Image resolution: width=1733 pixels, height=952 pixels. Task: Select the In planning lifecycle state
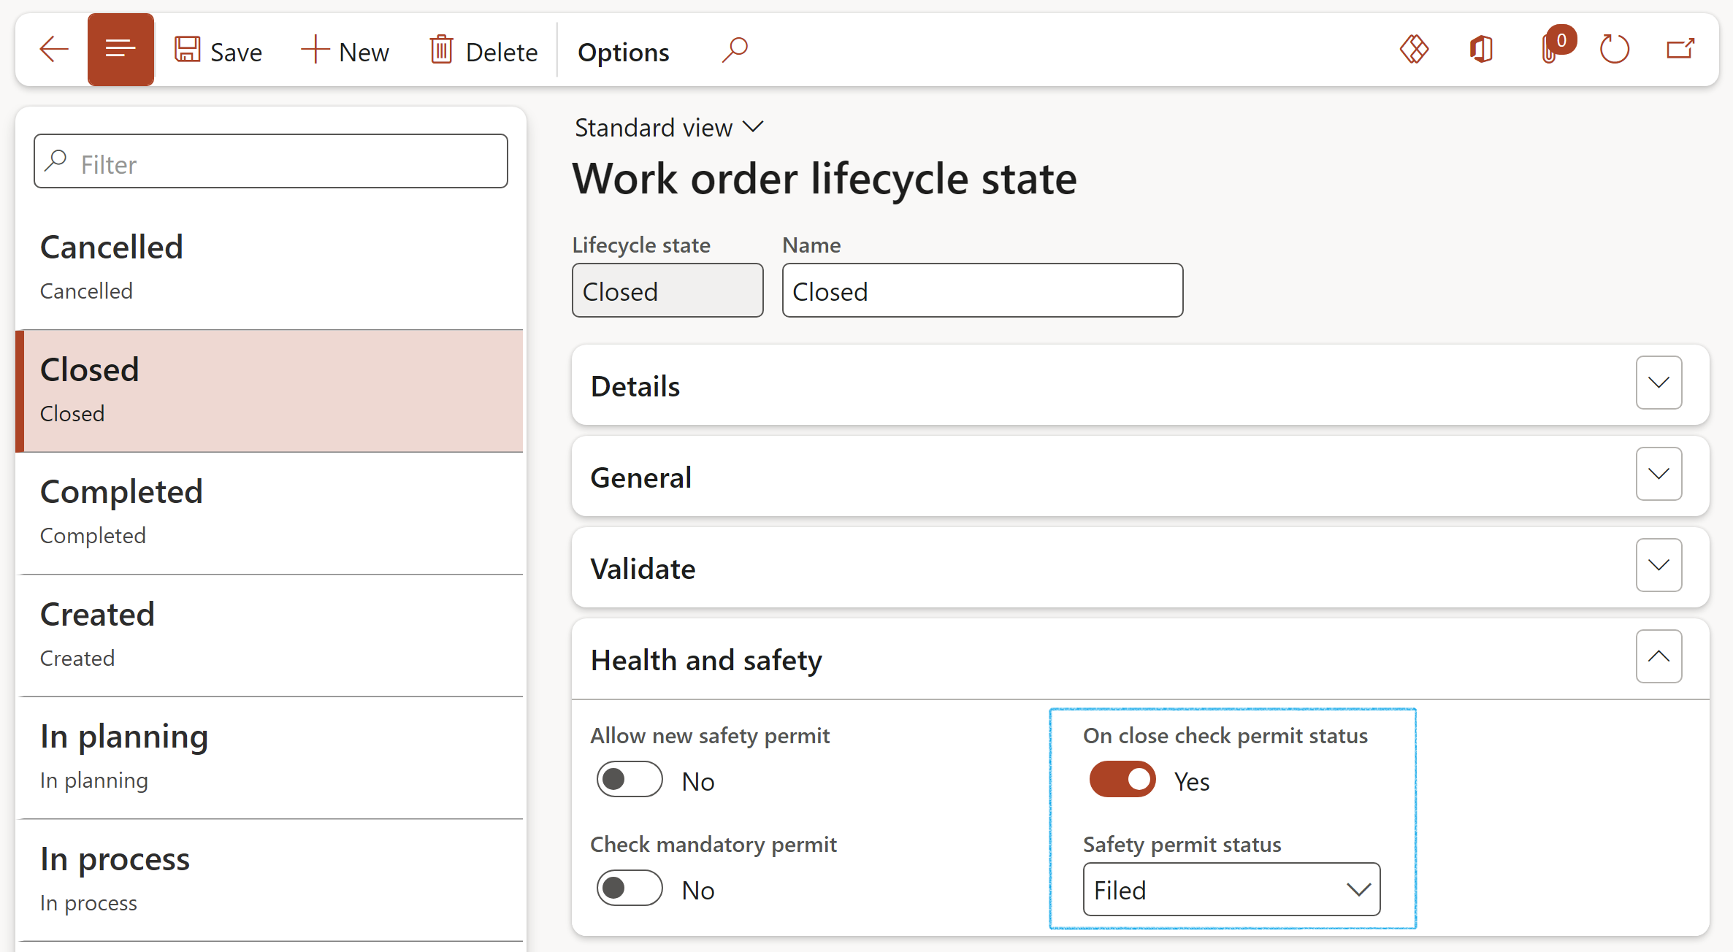269,758
